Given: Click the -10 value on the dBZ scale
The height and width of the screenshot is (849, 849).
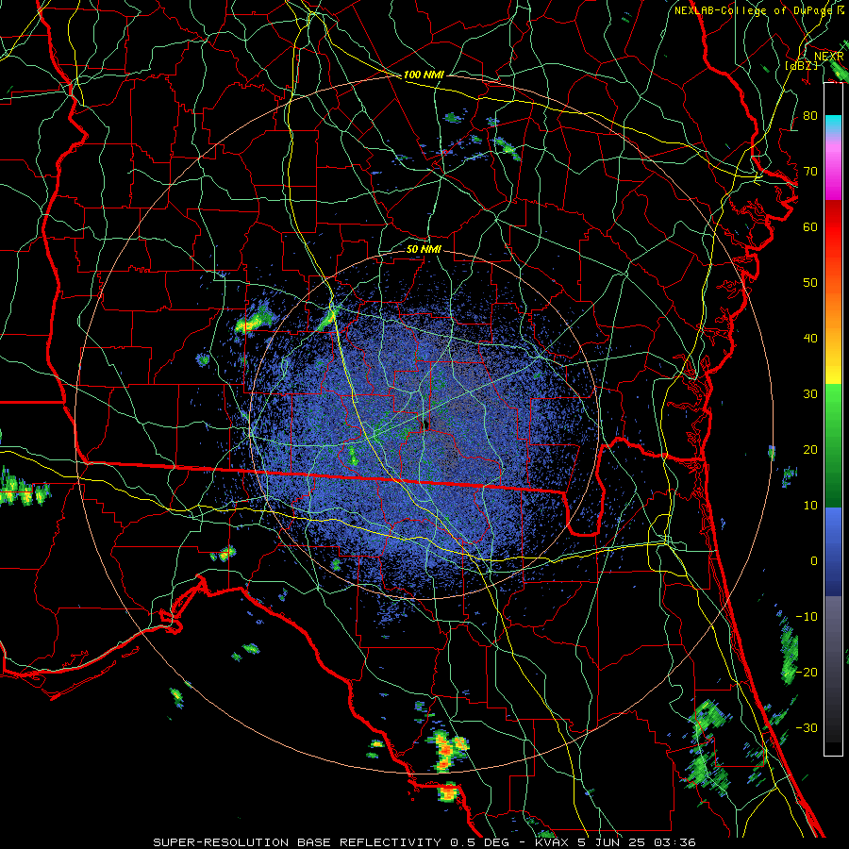Looking at the screenshot, I should tap(807, 617).
